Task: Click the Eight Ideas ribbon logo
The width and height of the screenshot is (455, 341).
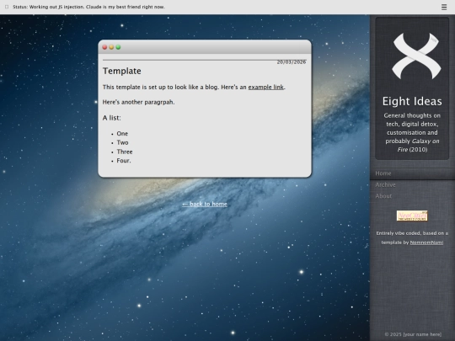Action: [x=416, y=56]
